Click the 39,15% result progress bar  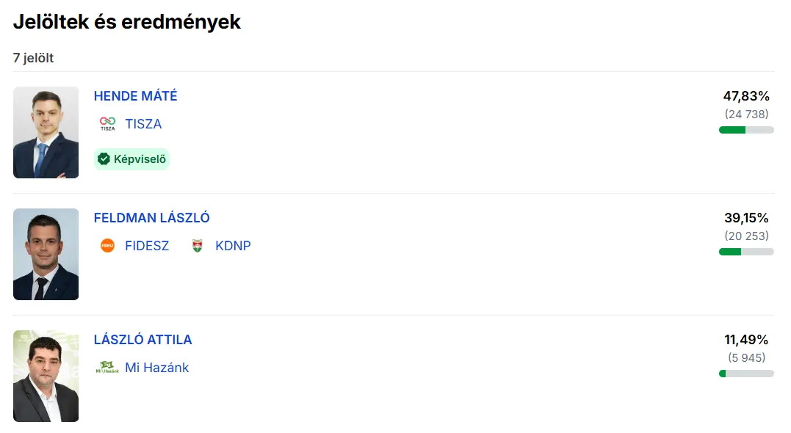tap(745, 252)
